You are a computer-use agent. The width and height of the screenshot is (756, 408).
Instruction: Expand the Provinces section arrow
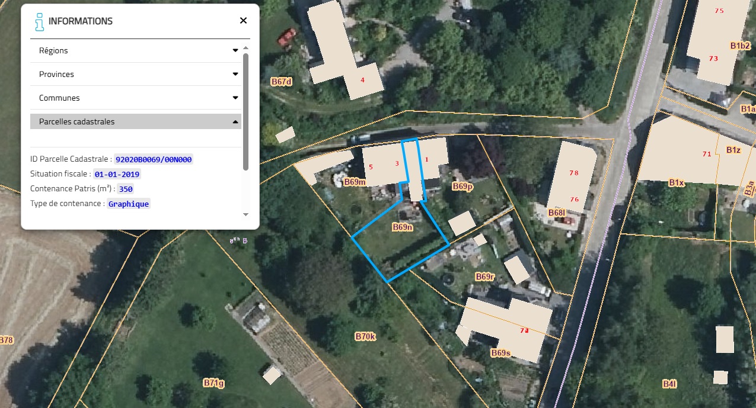(235, 75)
